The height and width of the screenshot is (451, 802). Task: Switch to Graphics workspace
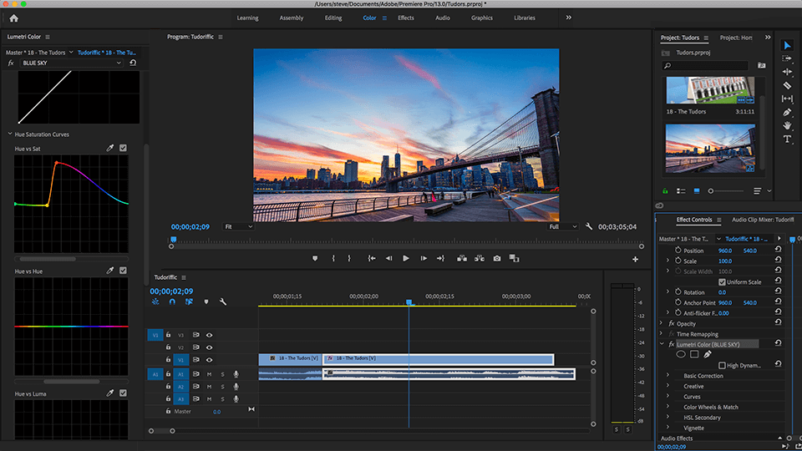[x=482, y=18]
